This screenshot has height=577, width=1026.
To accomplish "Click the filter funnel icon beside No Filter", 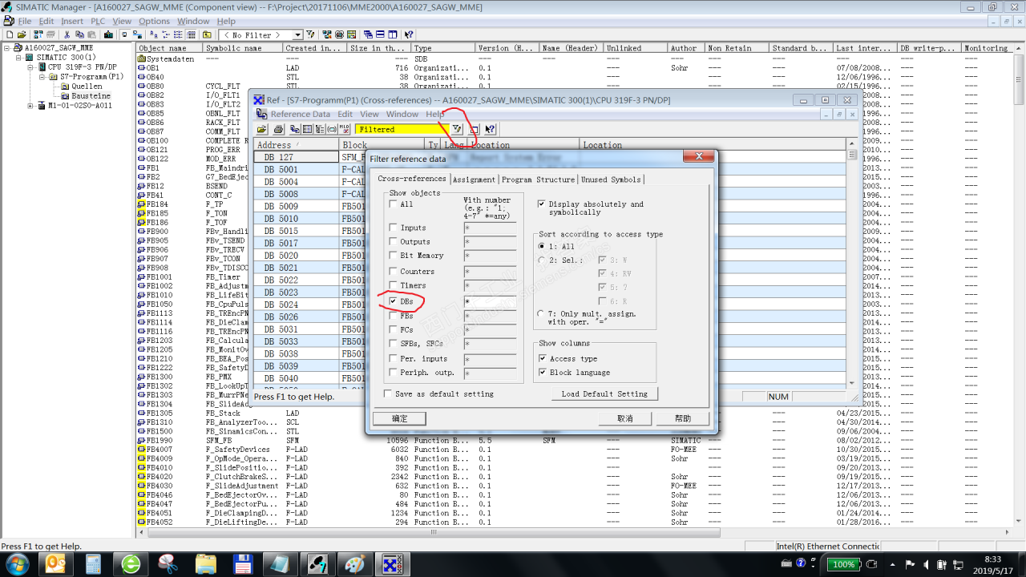I will point(309,35).
